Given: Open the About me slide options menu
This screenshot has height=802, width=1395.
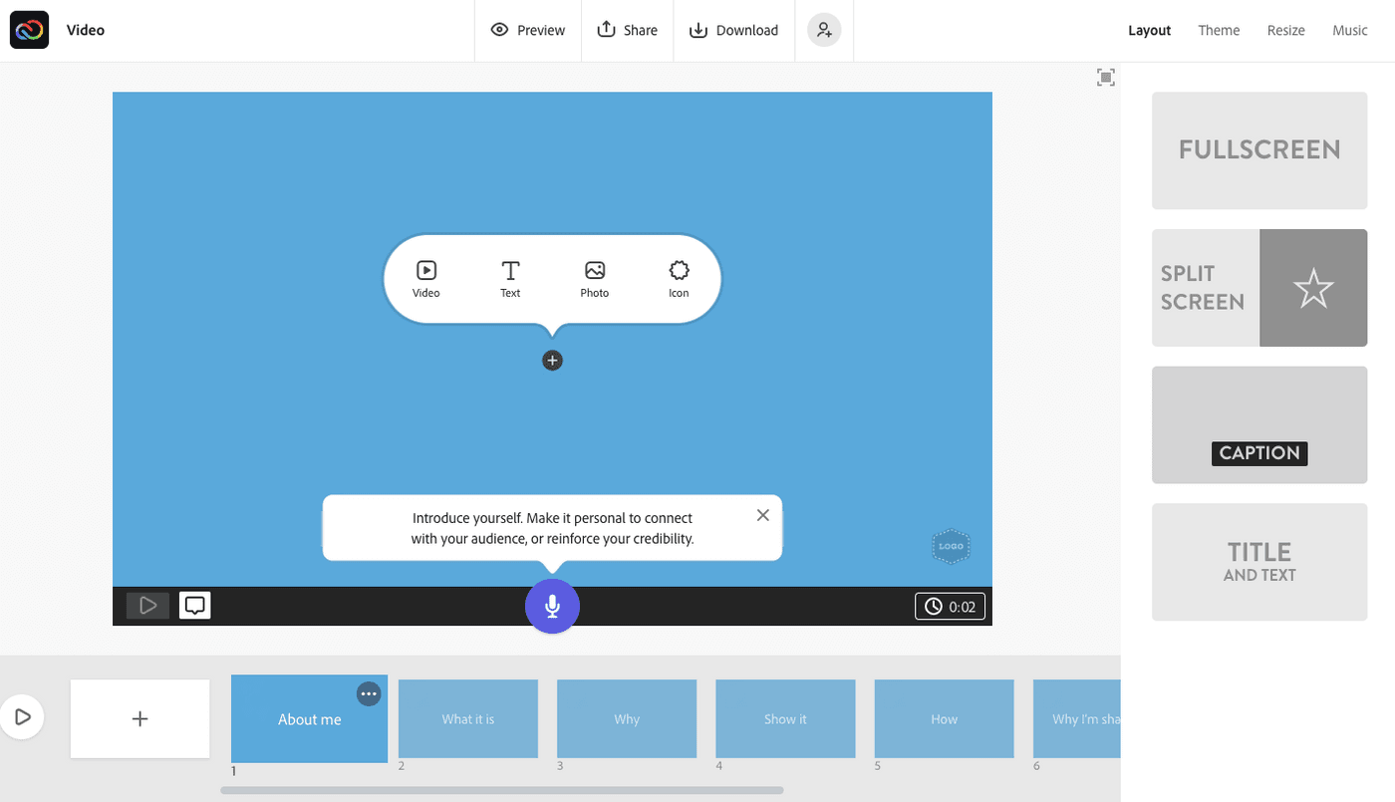Looking at the screenshot, I should point(368,692).
